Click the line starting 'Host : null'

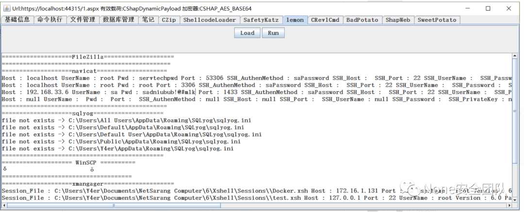pyautogui.click(x=257, y=99)
